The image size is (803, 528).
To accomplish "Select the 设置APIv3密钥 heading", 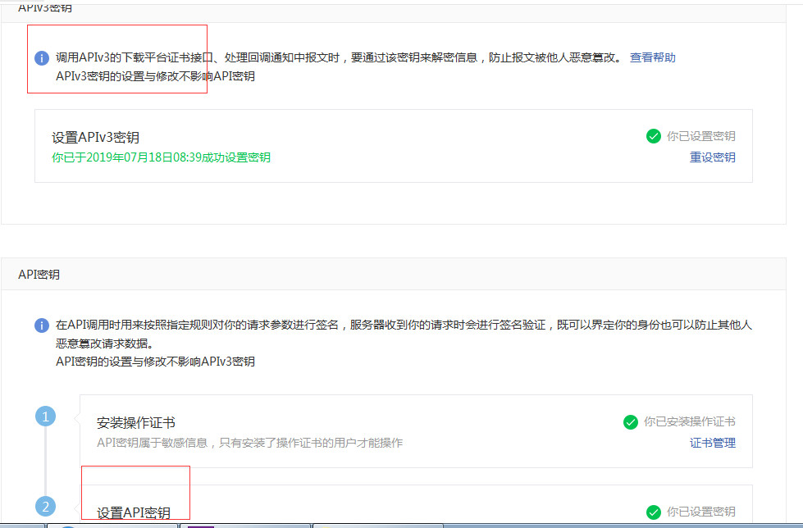I will click(x=96, y=137).
